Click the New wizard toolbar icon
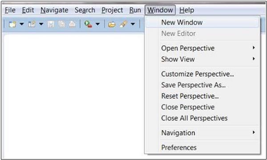267x160 pixels. (12, 24)
